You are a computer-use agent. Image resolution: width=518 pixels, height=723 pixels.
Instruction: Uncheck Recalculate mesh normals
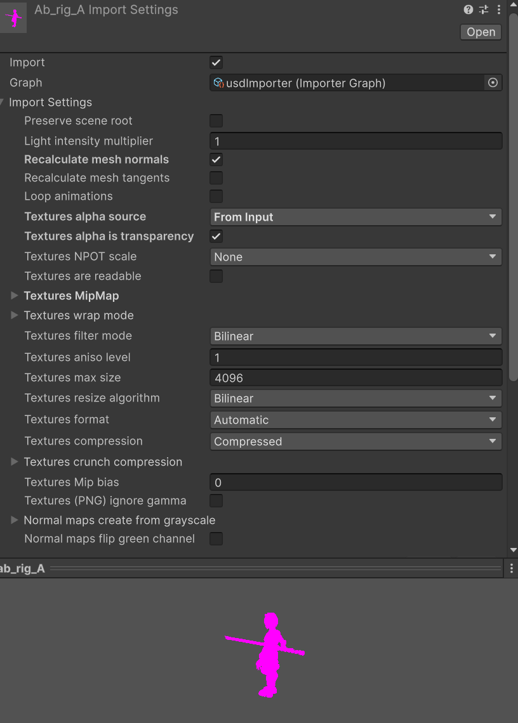216,160
